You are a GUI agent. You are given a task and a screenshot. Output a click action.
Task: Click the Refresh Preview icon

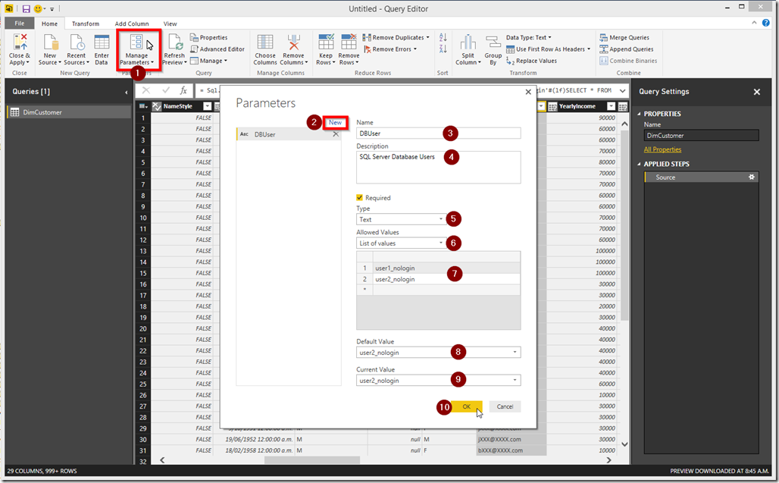174,42
